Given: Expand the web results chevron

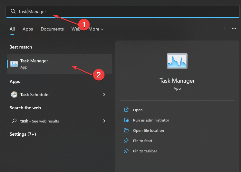Looking at the screenshot, I should pyautogui.click(x=104, y=121).
